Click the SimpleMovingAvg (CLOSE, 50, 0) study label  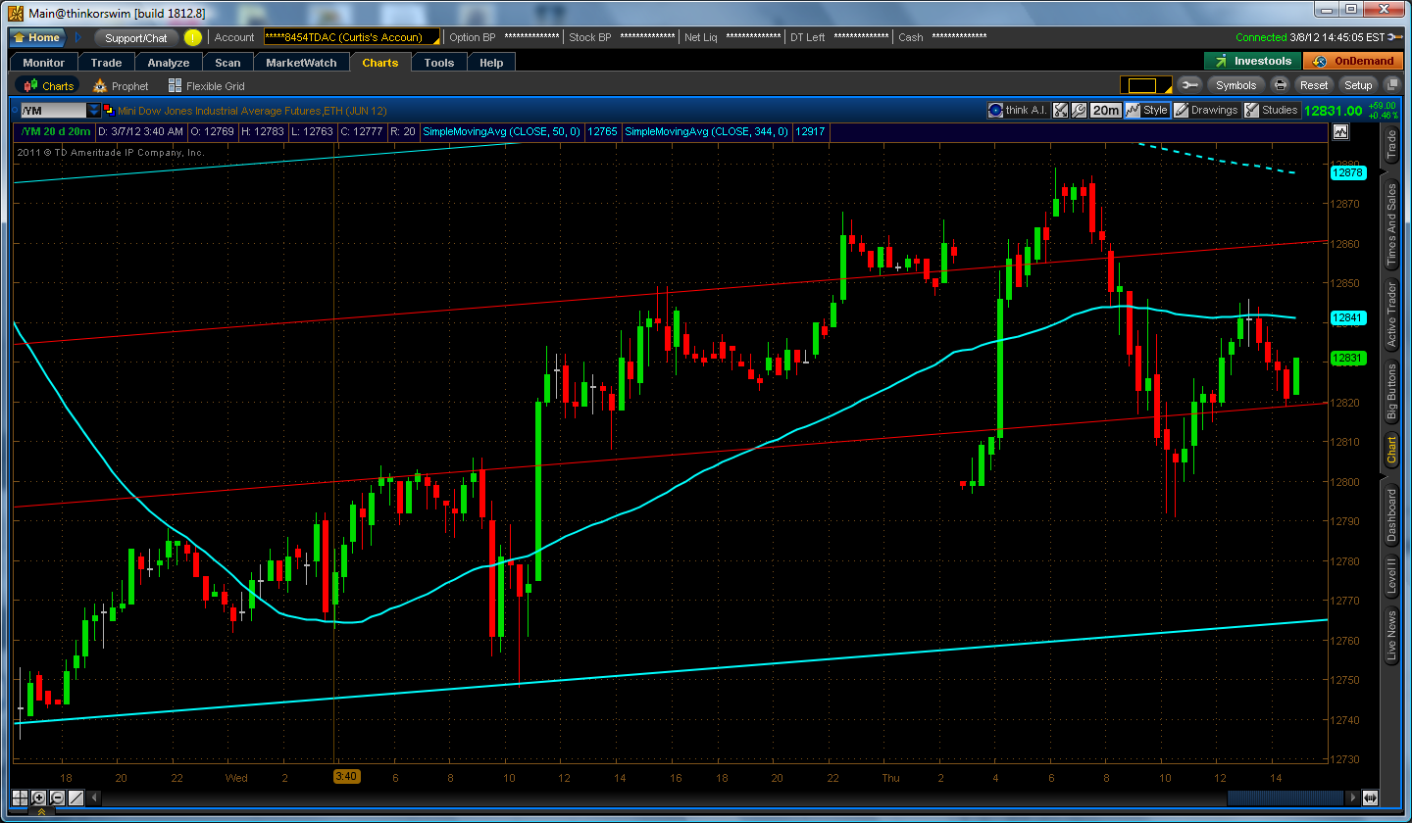click(x=501, y=131)
